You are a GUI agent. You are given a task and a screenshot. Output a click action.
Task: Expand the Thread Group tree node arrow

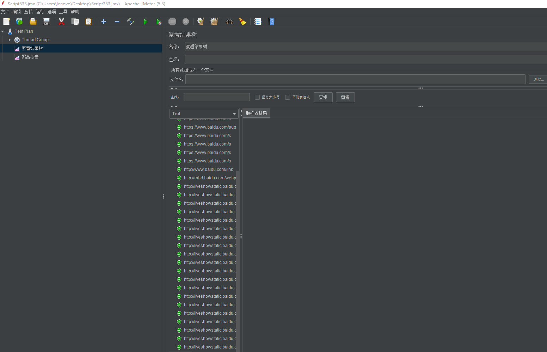(x=10, y=40)
